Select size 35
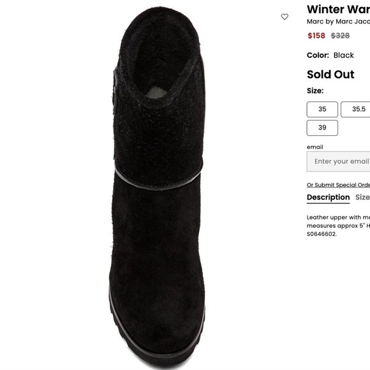Image resolution: width=370 pixels, height=370 pixels. pyautogui.click(x=322, y=109)
